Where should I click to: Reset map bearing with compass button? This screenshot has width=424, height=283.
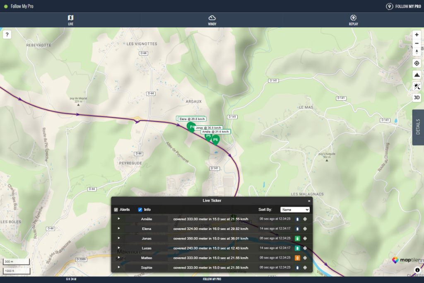(417, 52)
